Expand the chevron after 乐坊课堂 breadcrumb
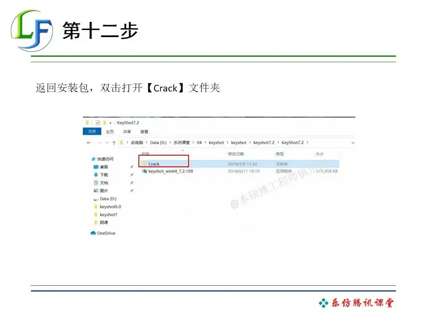 pos(193,142)
